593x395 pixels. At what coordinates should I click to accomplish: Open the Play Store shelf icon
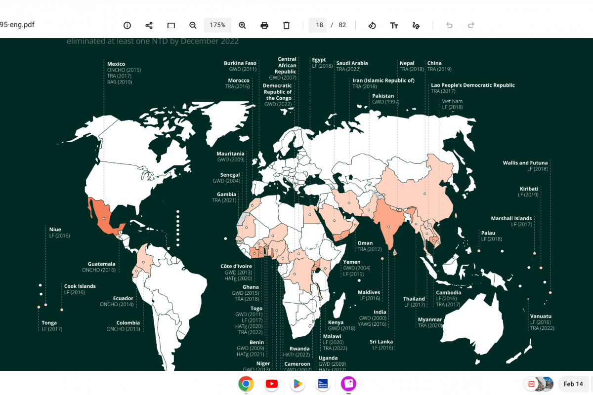point(297,384)
